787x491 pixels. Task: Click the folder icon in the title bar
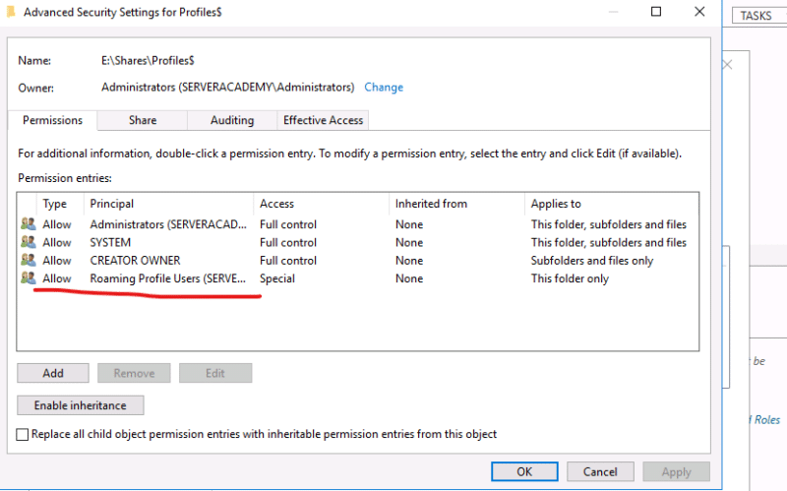click(x=12, y=13)
